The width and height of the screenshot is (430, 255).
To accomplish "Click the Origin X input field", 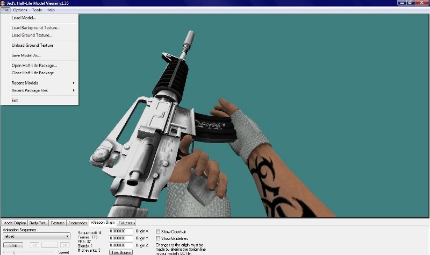I will click(x=121, y=231).
